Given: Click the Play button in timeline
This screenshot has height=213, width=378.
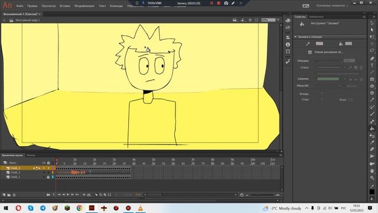Looking at the screenshot, I should (68, 195).
